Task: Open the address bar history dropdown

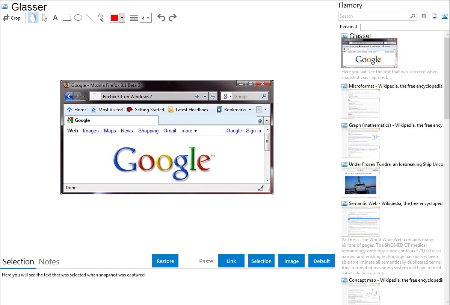Action: 205,97
